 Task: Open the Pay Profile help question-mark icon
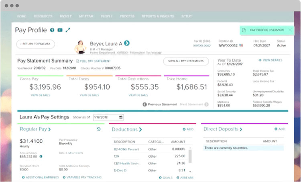[x=52, y=30]
